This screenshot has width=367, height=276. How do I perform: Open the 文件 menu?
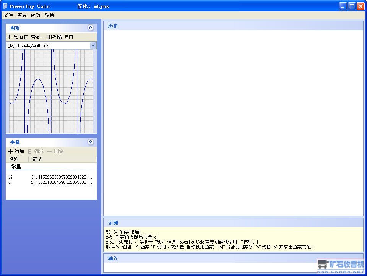click(8, 15)
